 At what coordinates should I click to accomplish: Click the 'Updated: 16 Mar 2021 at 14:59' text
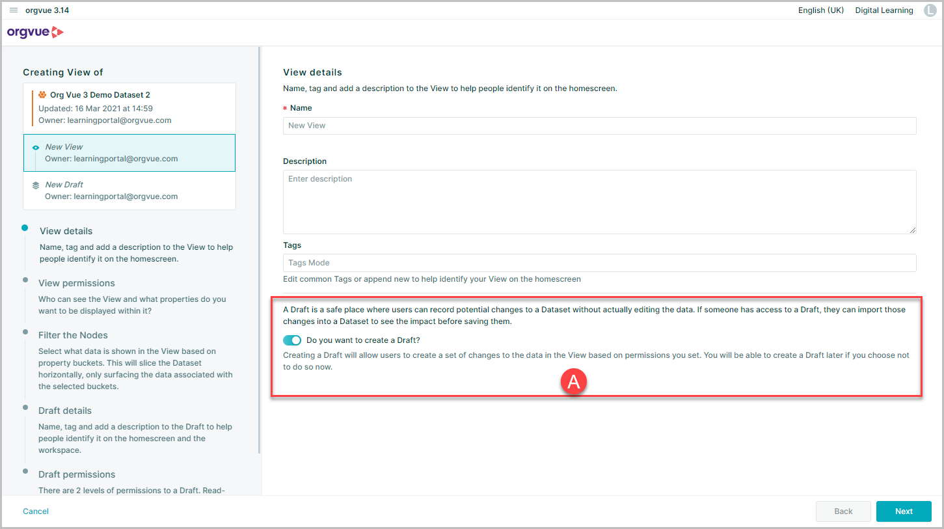pos(96,108)
